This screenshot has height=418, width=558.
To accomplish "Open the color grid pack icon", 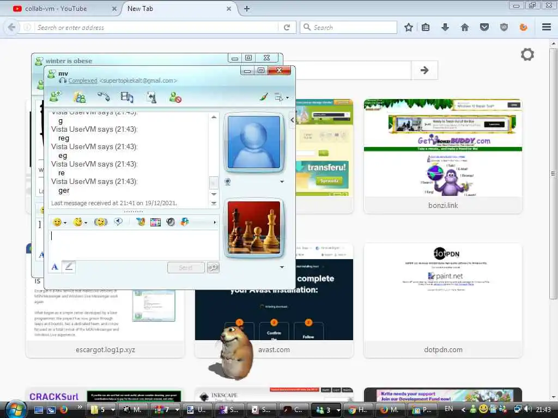I will 155,222.
